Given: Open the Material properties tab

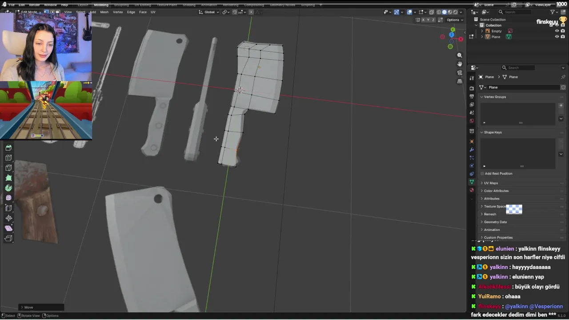Looking at the screenshot, I should [472, 190].
